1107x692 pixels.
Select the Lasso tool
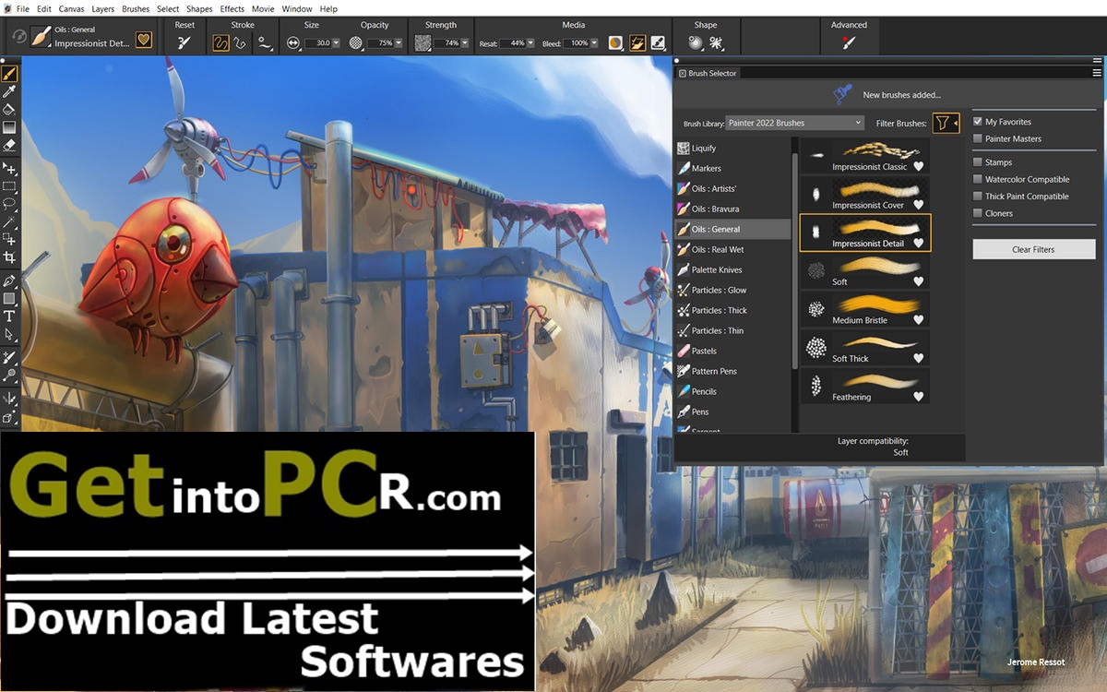tap(9, 204)
